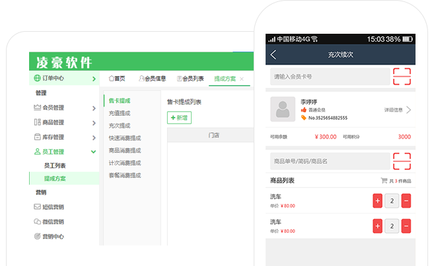Tap the orange tag icon by card number
Screen dimensions: 436x266
[304, 118]
